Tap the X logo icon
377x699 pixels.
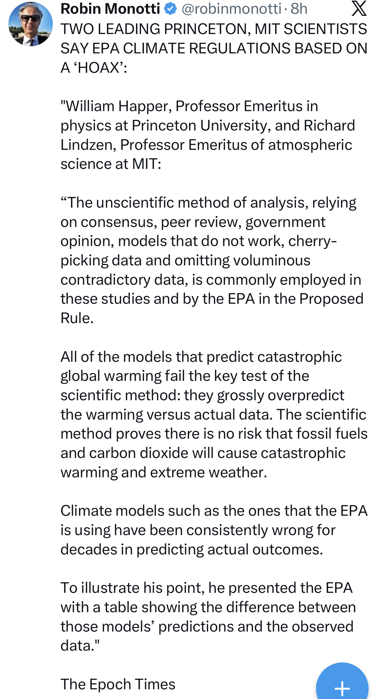(x=359, y=8)
